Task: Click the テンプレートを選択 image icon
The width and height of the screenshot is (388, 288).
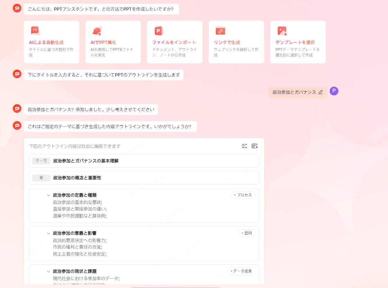Action: pyautogui.click(x=282, y=31)
